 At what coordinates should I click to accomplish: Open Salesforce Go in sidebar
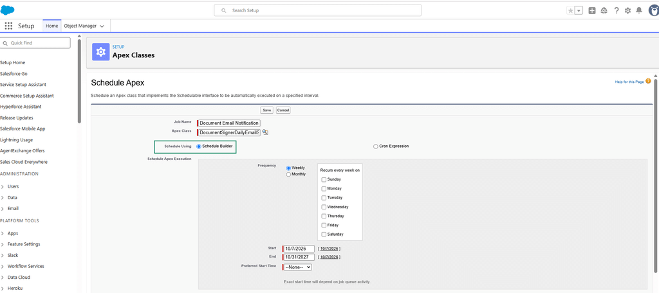(x=14, y=73)
